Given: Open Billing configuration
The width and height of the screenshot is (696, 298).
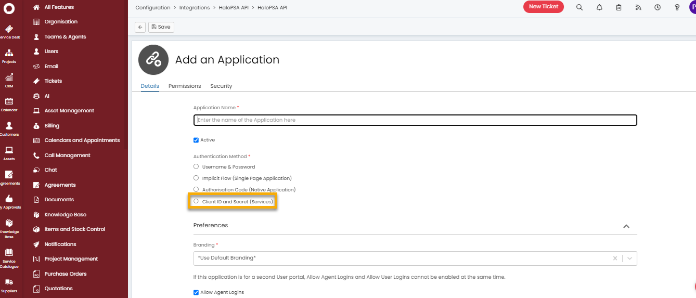Looking at the screenshot, I should pos(52,126).
